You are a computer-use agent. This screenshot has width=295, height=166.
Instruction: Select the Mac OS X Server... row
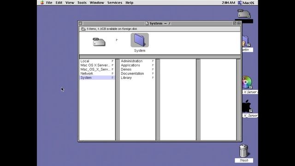(97, 65)
